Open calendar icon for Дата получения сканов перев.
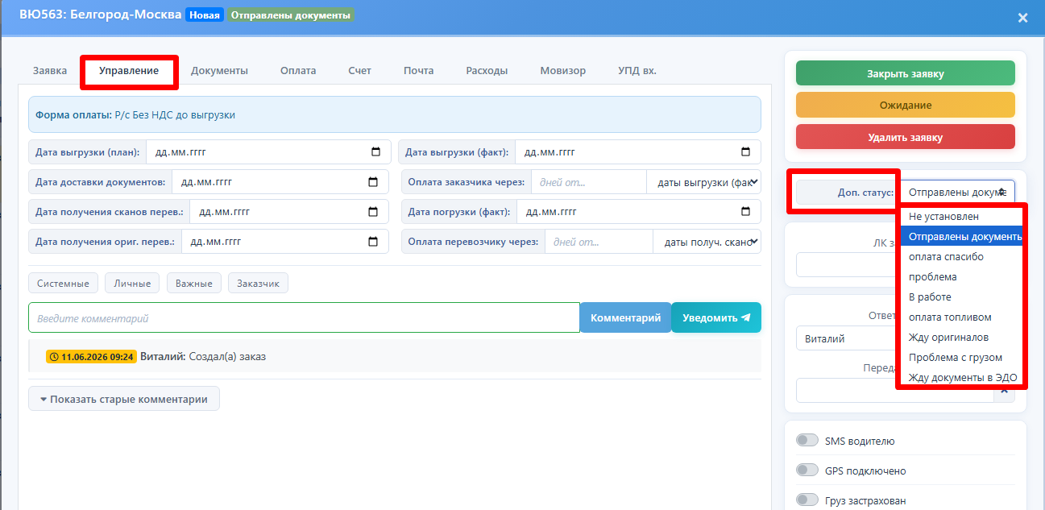Viewport: 1045px width, 510px height. 373,212
